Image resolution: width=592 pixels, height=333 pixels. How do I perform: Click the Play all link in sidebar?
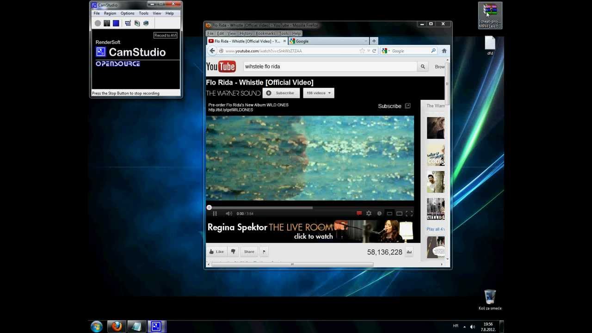[x=435, y=229]
